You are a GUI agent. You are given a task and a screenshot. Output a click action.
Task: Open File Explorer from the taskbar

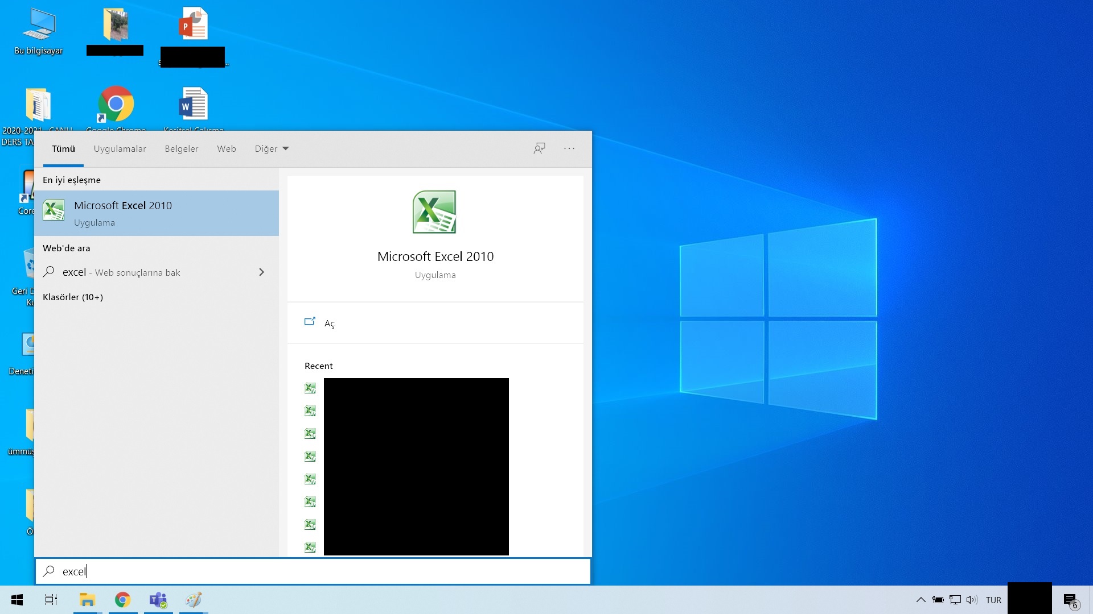(87, 600)
